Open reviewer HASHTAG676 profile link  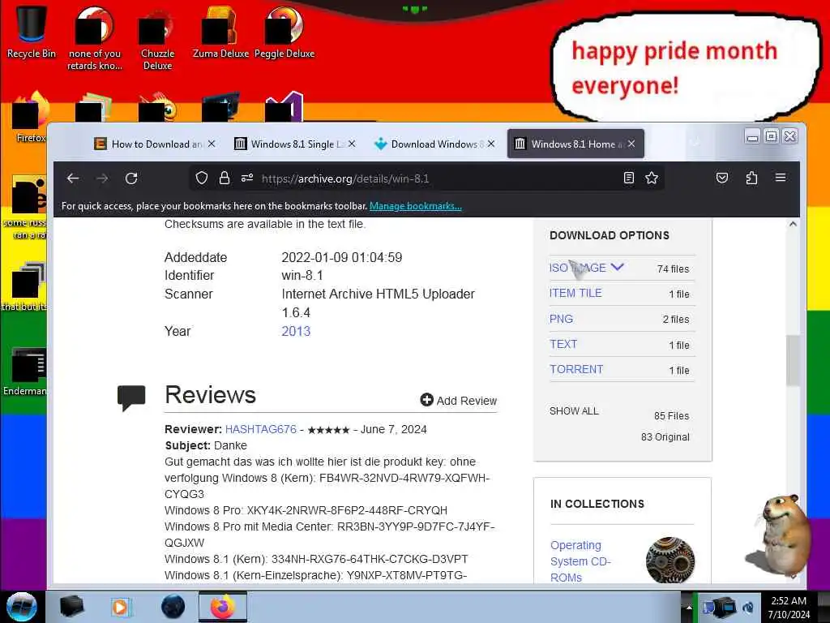tap(261, 429)
